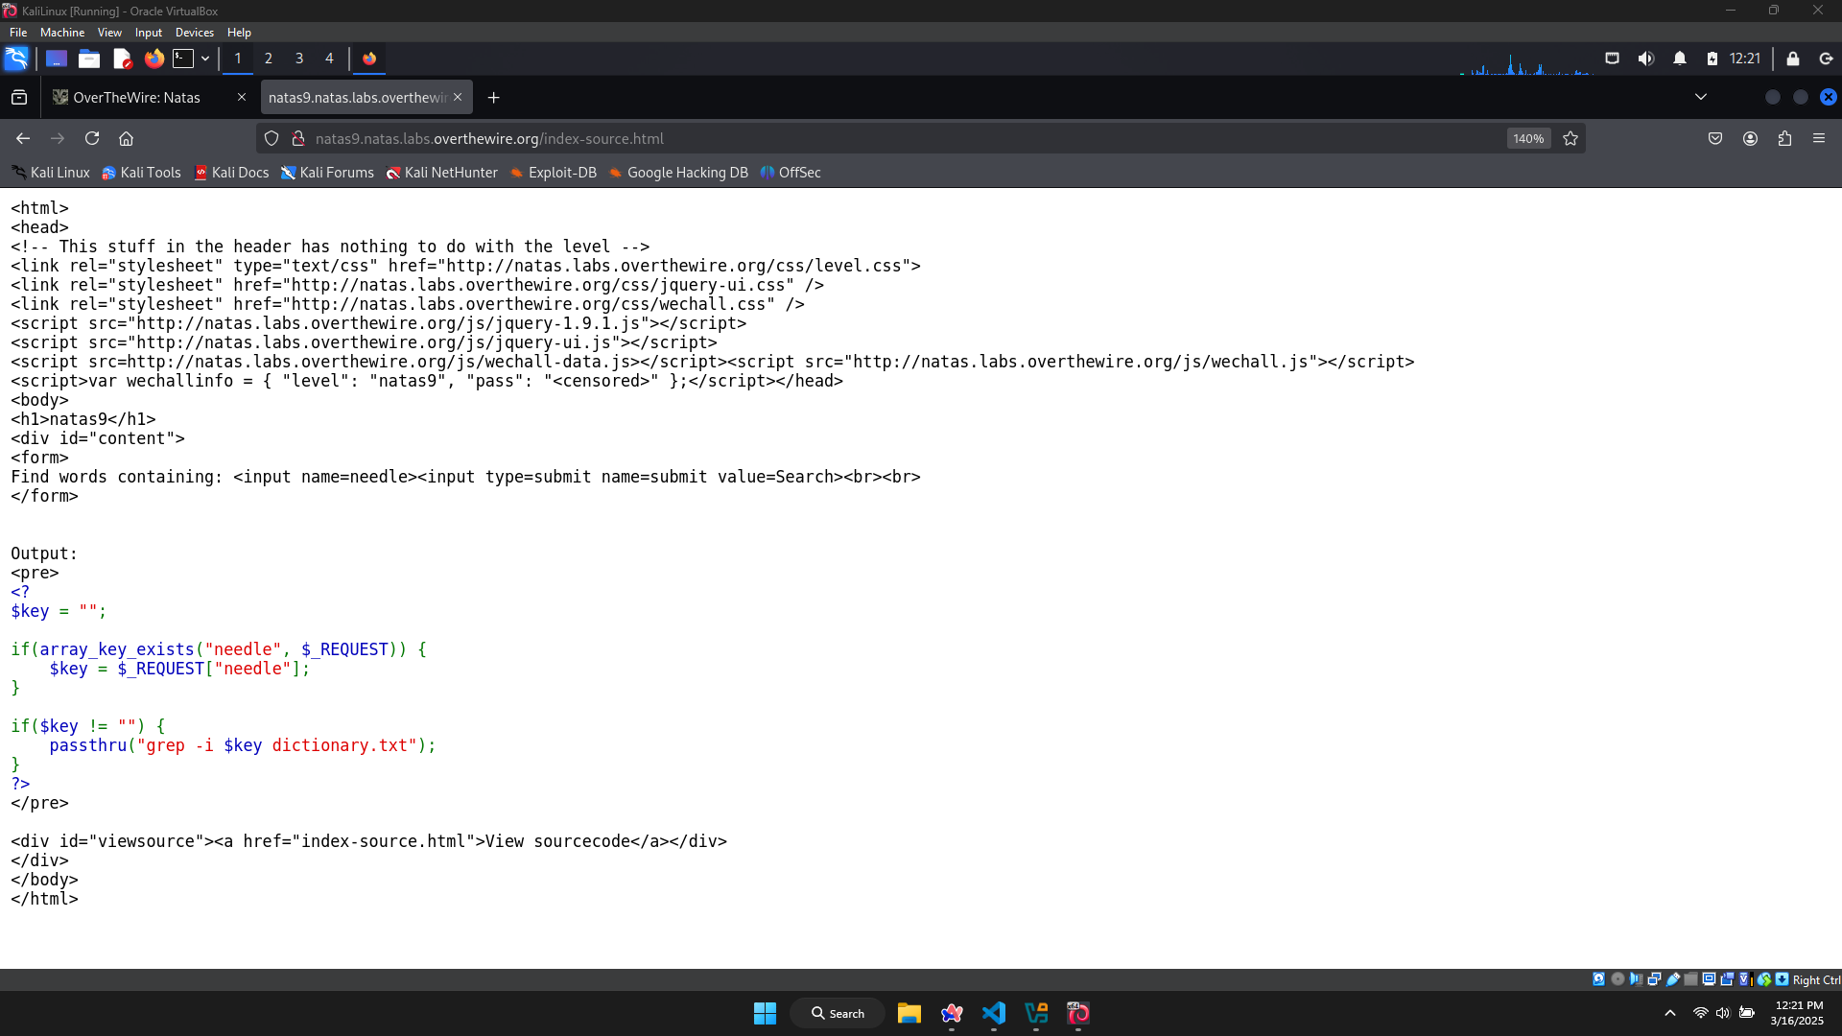Open the Exploit-DB bookmark
This screenshot has height=1036, width=1842.
[553, 173]
